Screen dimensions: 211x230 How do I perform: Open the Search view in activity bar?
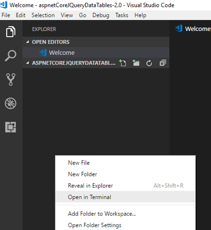click(10, 55)
